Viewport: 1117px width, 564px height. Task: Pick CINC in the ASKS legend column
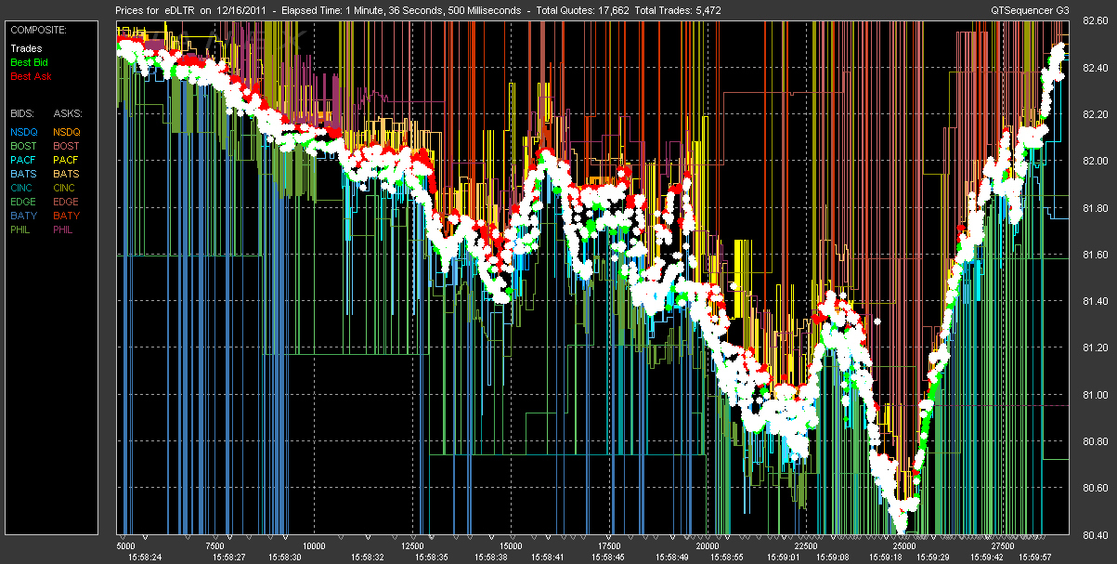(66, 188)
